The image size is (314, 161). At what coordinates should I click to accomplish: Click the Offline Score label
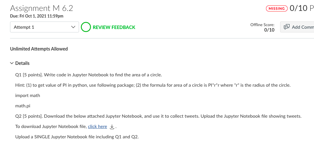[x=262, y=25]
